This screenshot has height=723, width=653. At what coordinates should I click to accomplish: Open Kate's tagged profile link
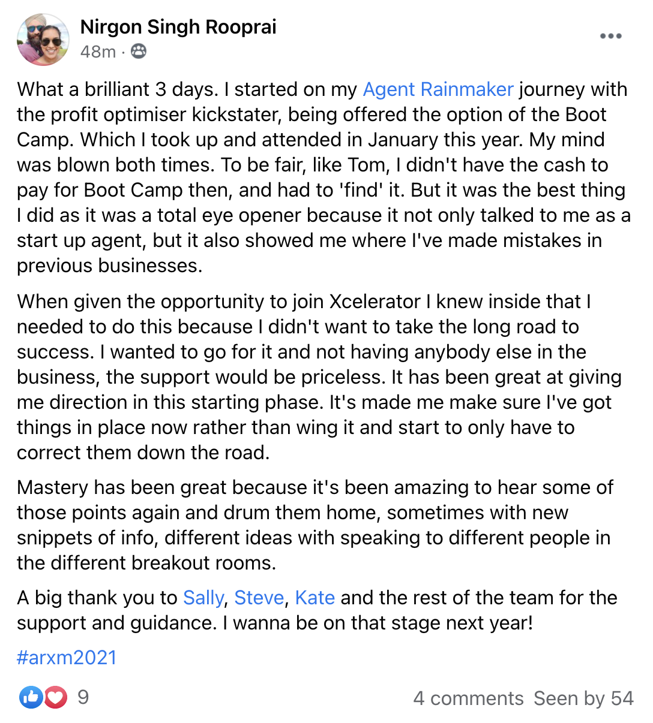315,598
